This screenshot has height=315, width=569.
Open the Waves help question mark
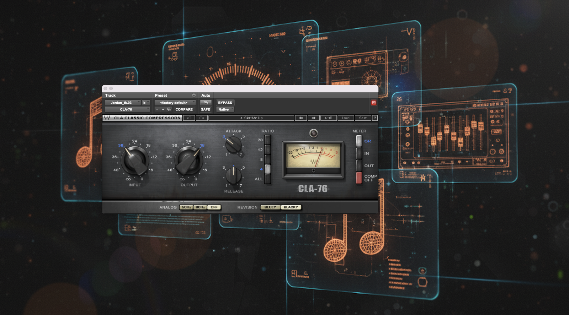point(375,118)
